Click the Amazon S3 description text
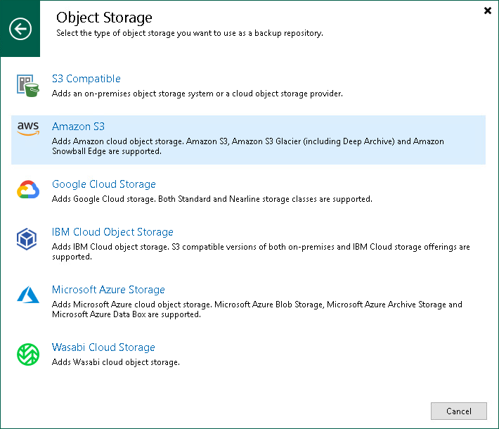499x429 pixels. [247, 146]
